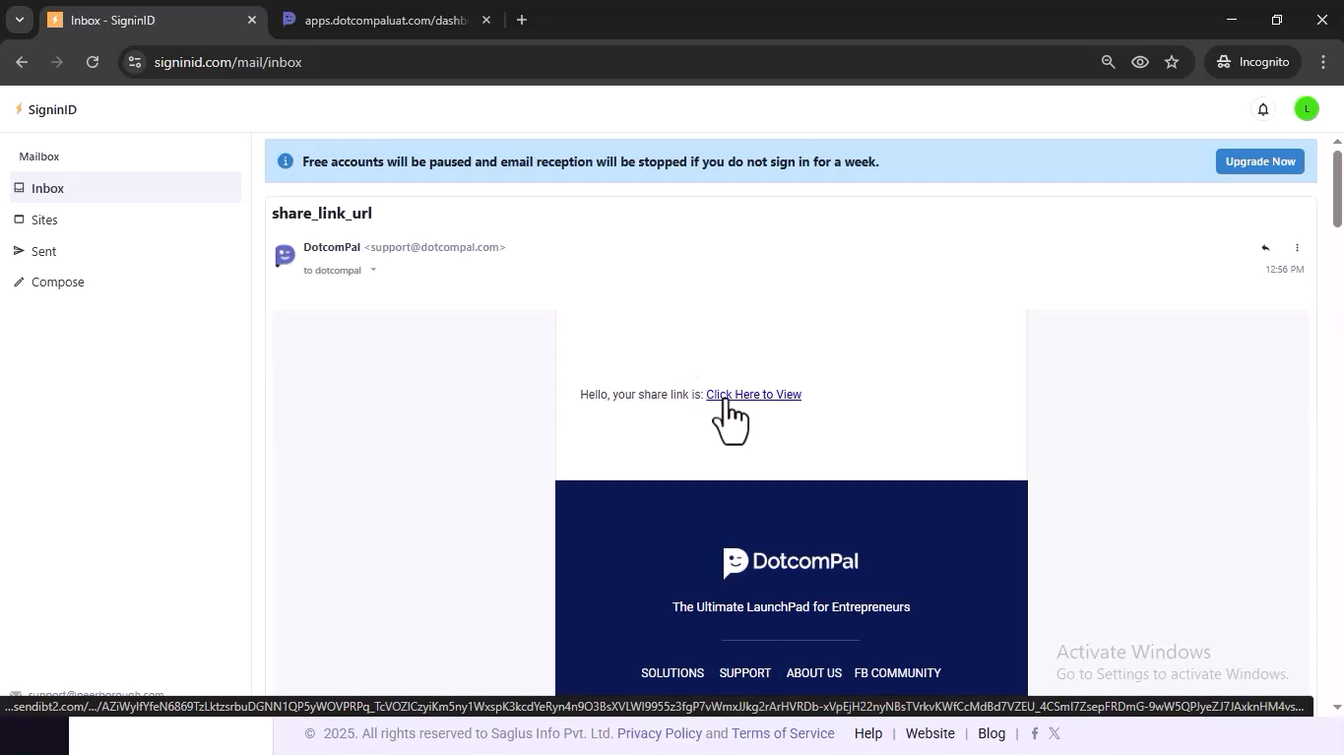Image resolution: width=1344 pixels, height=755 pixels.
Task: Close the Inbox - SigninID tab
Action: [x=251, y=20]
